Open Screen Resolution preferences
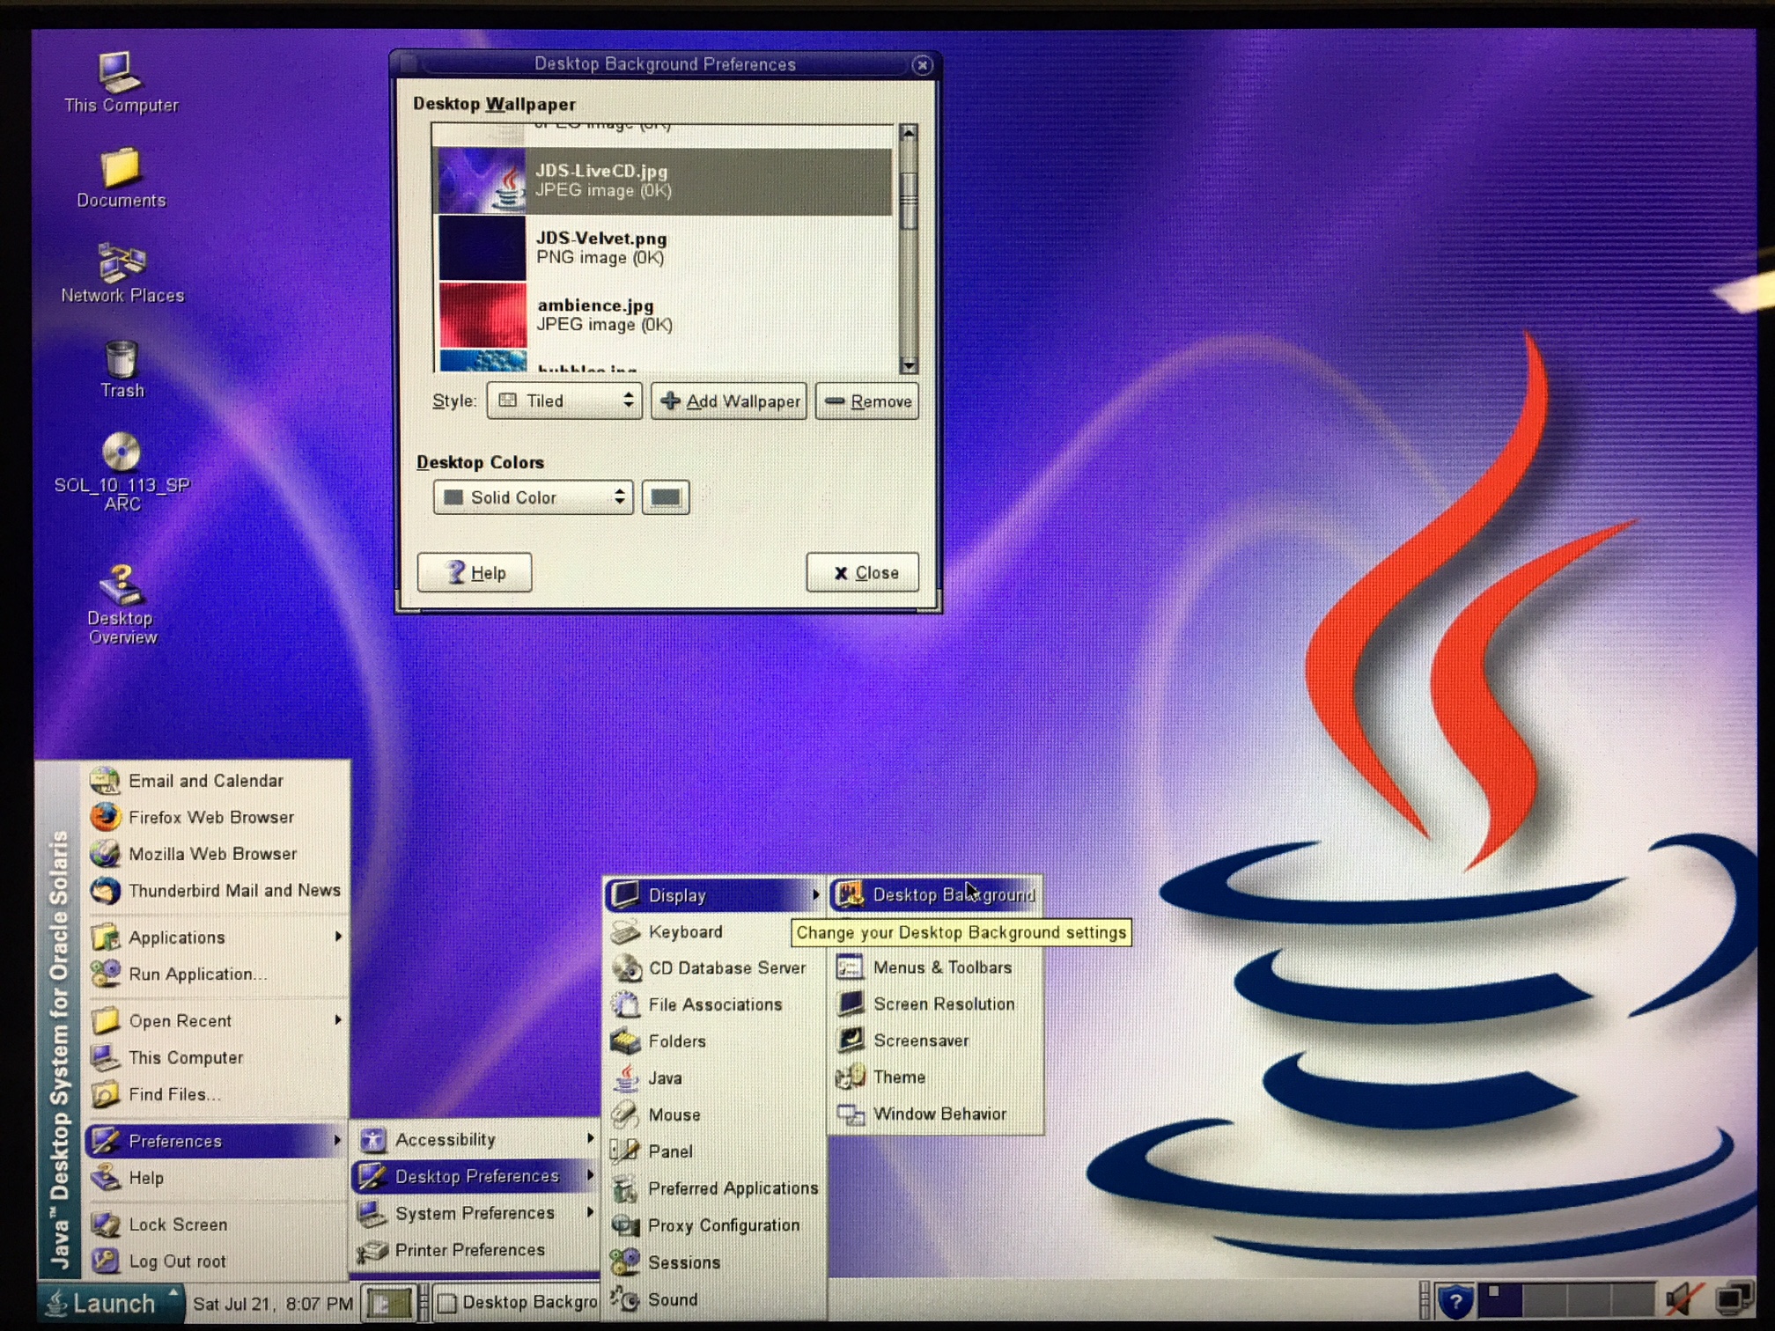1775x1331 pixels. pos(936,1004)
